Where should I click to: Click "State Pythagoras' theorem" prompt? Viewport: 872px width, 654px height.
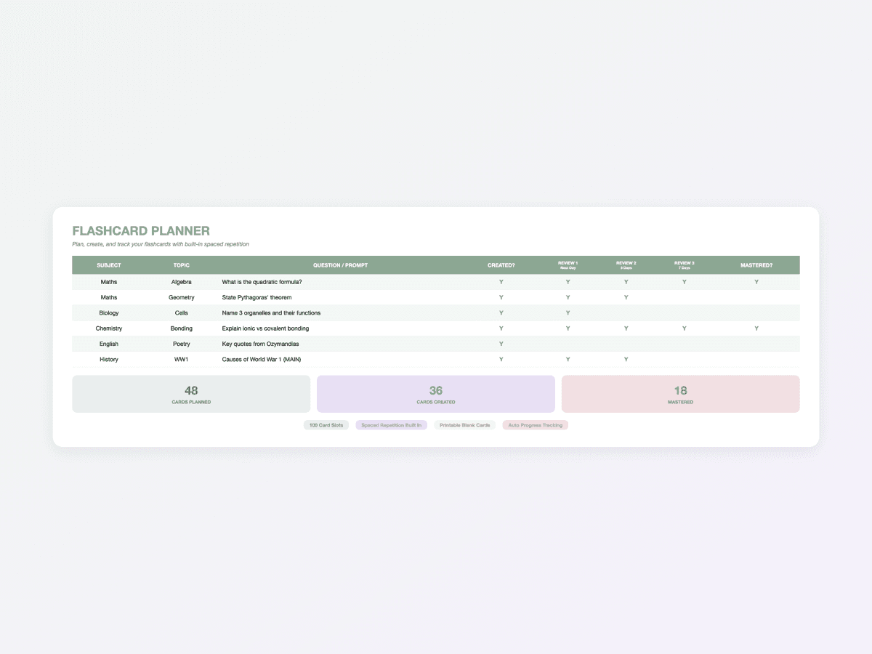coord(257,297)
